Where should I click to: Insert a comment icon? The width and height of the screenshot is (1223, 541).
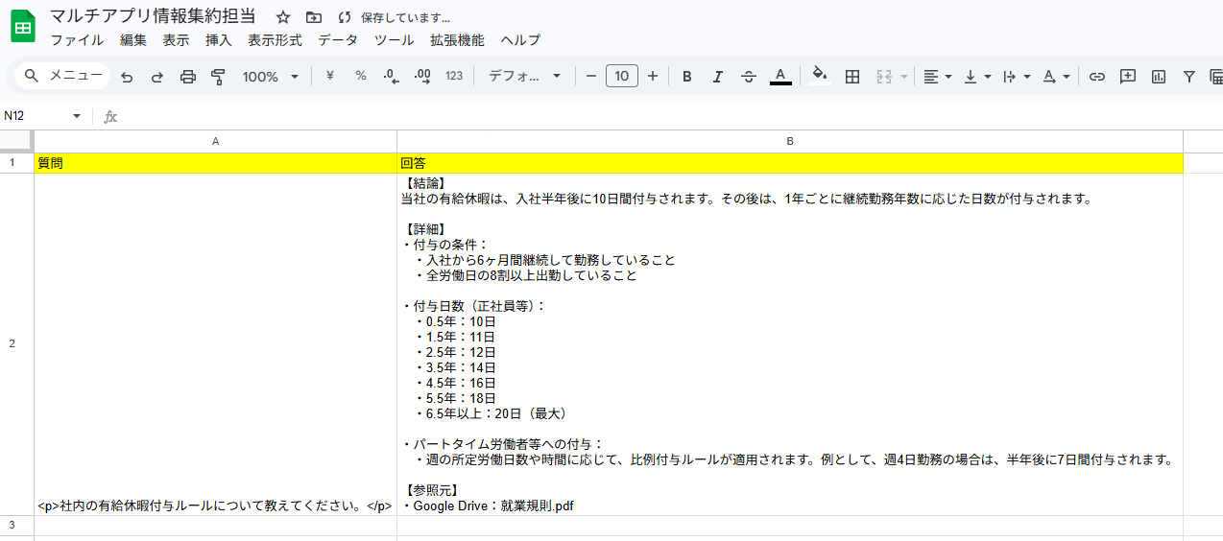1128,77
